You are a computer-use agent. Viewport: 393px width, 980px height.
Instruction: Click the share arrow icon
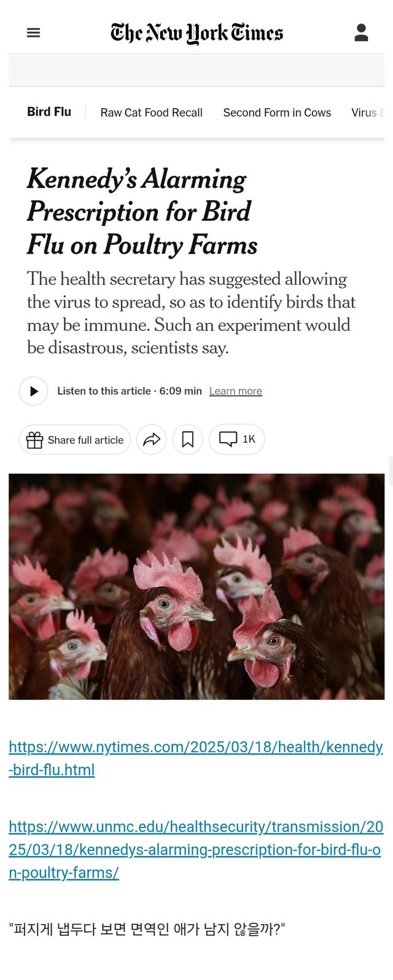coord(152,440)
